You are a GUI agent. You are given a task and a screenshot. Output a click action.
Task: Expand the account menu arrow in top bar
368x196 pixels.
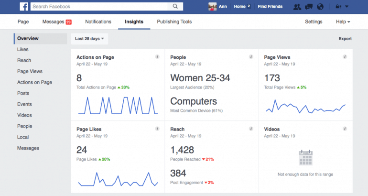tap(346, 7)
